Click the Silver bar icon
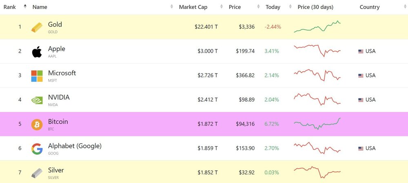Viewport: 408px width, 183px height. point(37,173)
